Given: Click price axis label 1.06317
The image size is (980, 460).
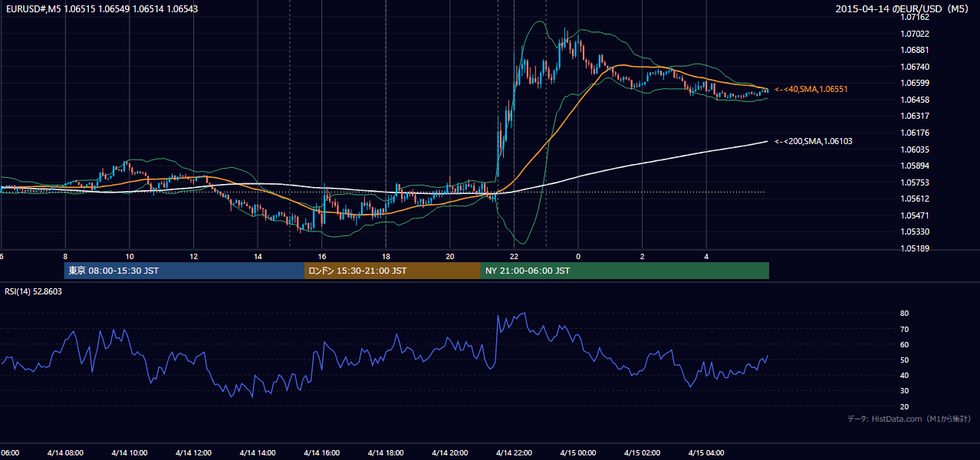Looking at the screenshot, I should (x=916, y=117).
